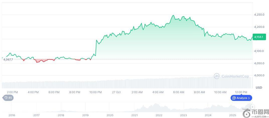Viewport: 269px width, 118px height.
Task: Jump to 2021 on the year timeline
Action: click(134, 115)
